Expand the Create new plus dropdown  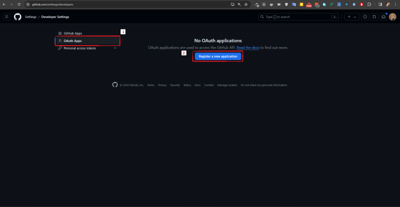(352, 17)
